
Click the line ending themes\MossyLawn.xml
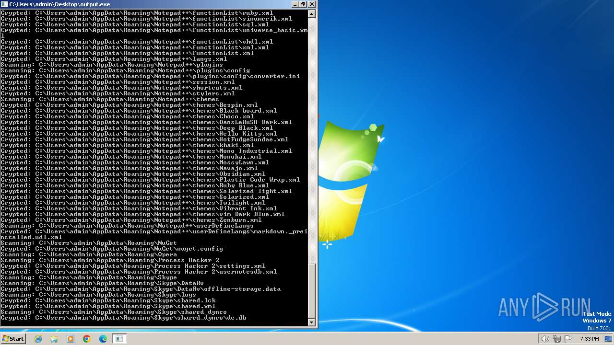pos(135,162)
